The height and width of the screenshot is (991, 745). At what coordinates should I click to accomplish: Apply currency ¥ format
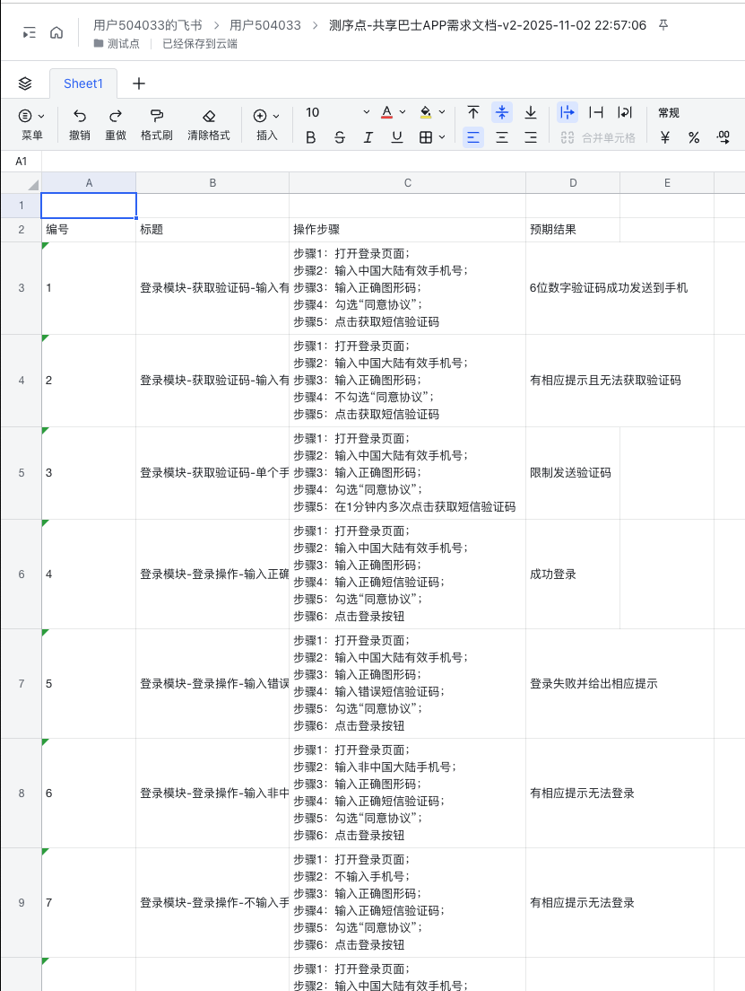click(x=665, y=137)
